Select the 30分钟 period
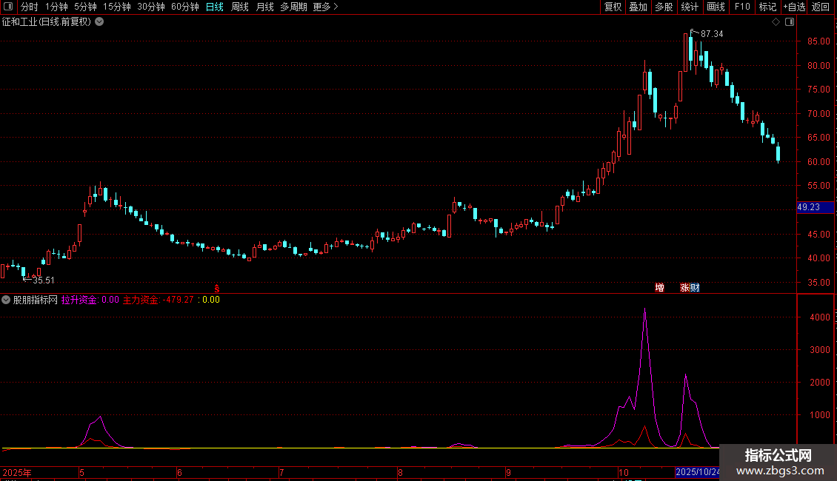 coord(151,7)
